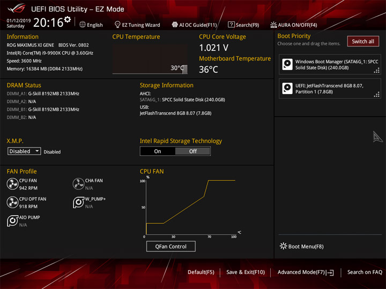Open date and time settings gear

[x=67, y=19]
